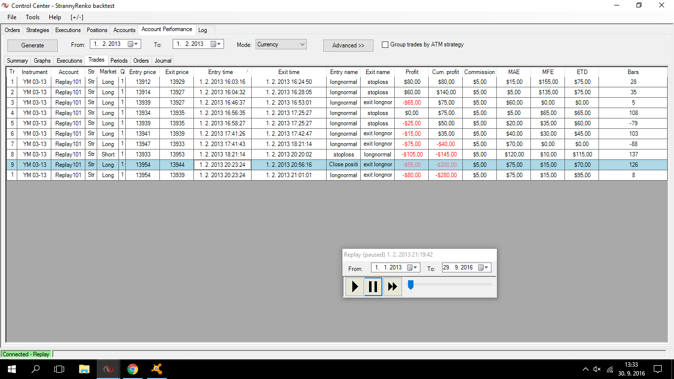674x379 pixels.
Task: Sort by MAE column header
Action: [x=514, y=72]
